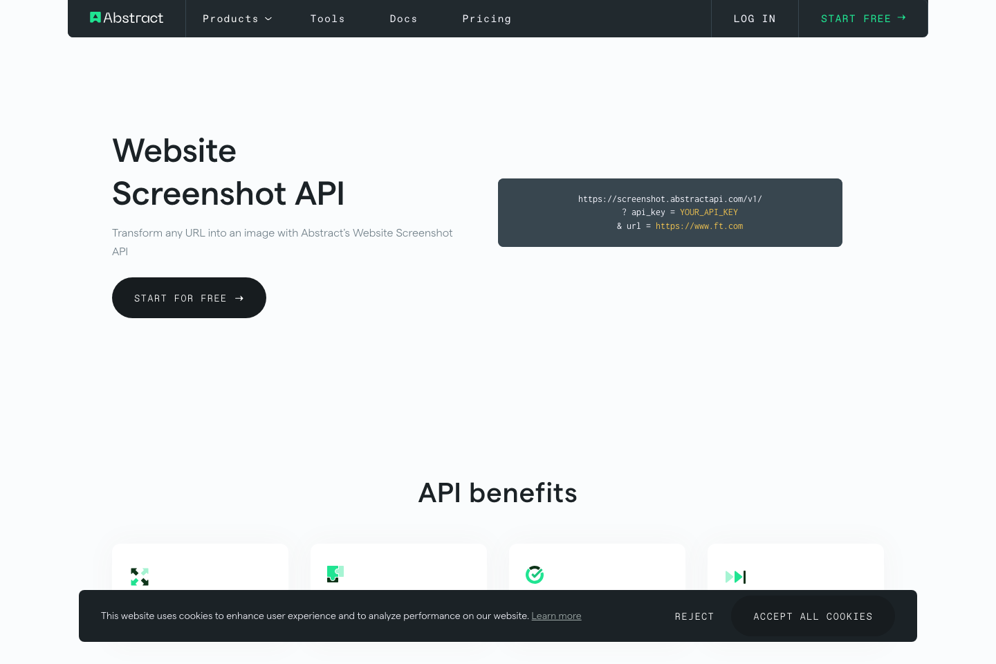996x664 pixels.
Task: Click the puzzle piece benefit icon
Action: tap(335, 574)
